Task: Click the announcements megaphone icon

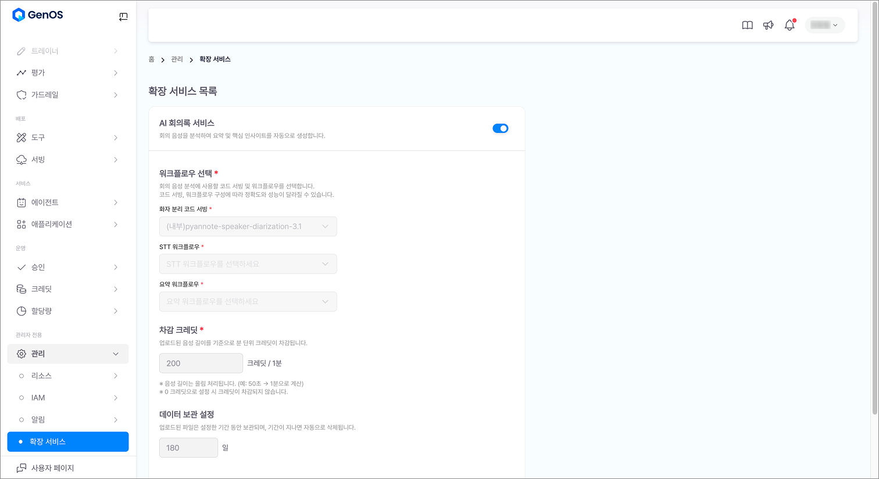Action: [x=769, y=25]
